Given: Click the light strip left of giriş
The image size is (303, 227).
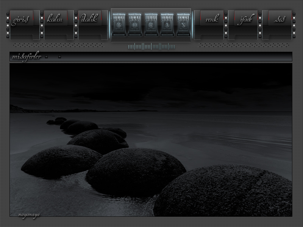Looking at the screenshot, I should [8, 25].
